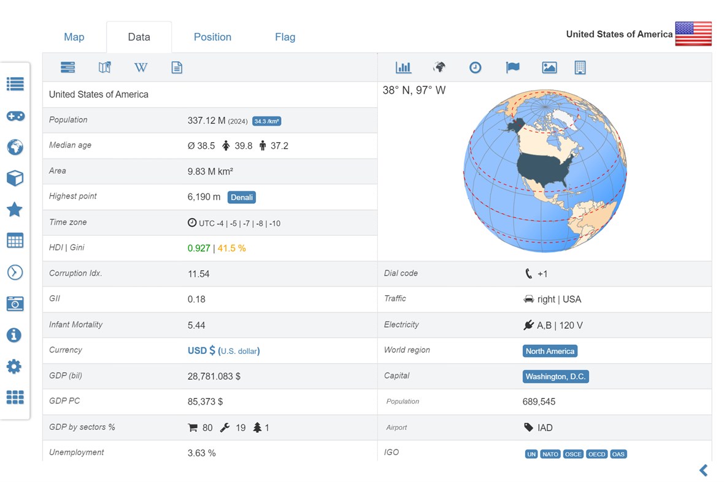The height and width of the screenshot is (482, 724).
Task: Switch to the Map tab
Action: coord(74,37)
